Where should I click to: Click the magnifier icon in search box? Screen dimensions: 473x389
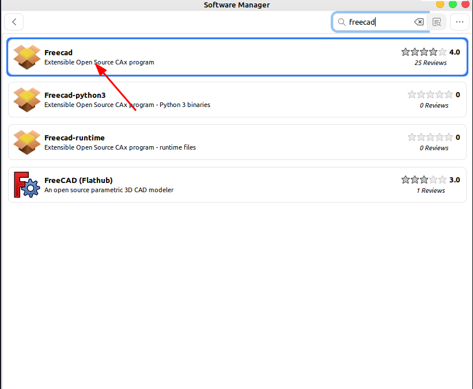coord(342,22)
